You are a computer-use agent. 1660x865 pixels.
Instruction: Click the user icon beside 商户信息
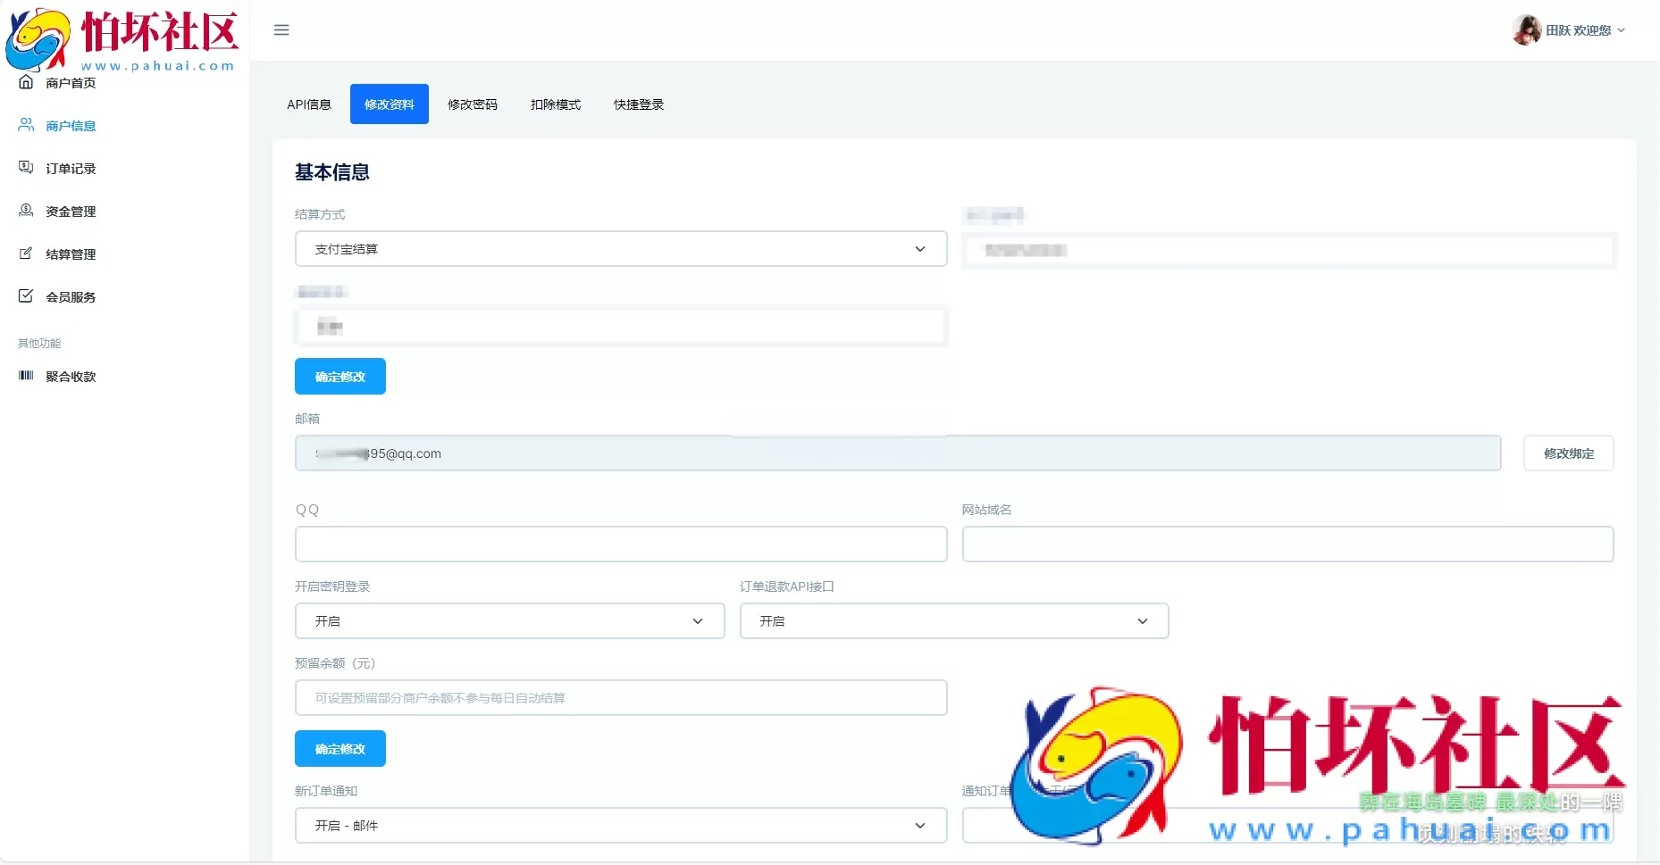click(26, 125)
